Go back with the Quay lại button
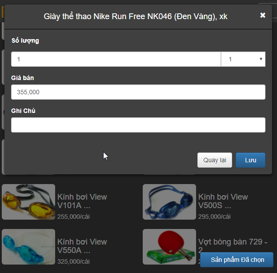 pos(215,160)
